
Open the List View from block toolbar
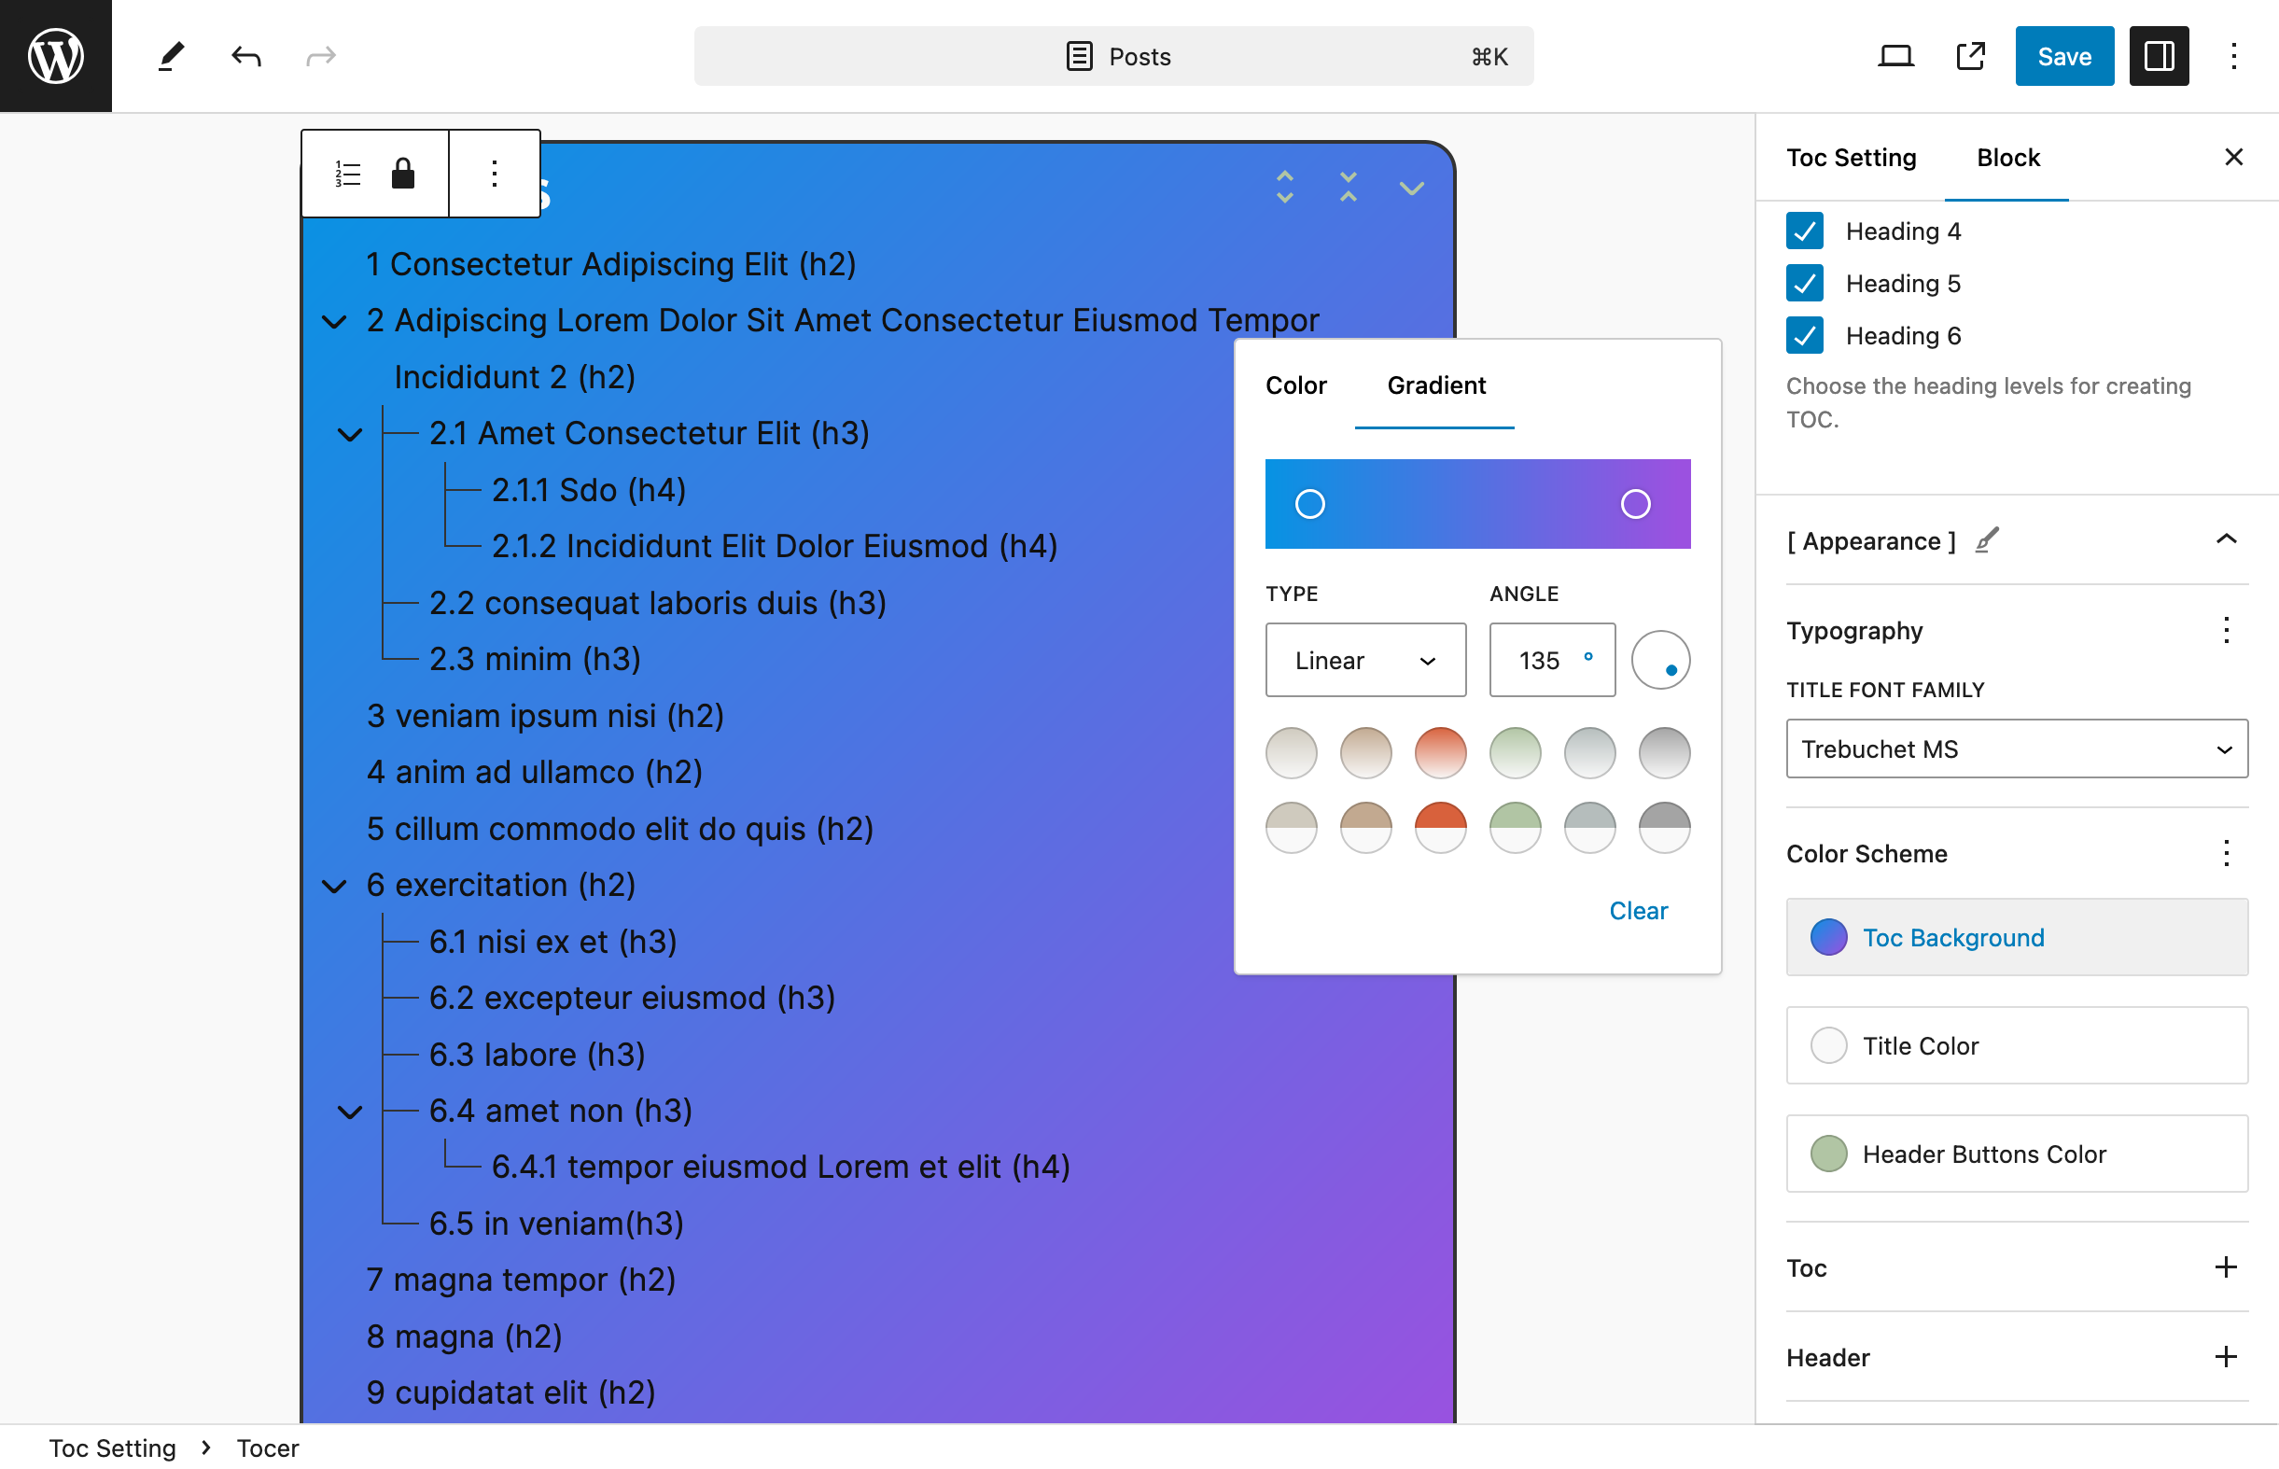tap(347, 173)
